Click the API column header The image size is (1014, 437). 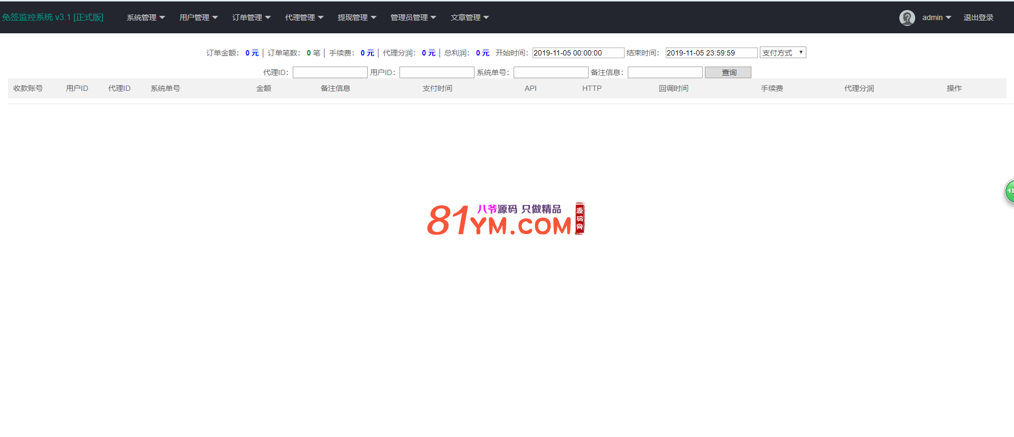click(x=531, y=88)
